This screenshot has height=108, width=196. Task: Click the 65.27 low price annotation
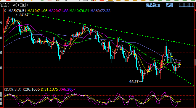[x=136, y=82]
